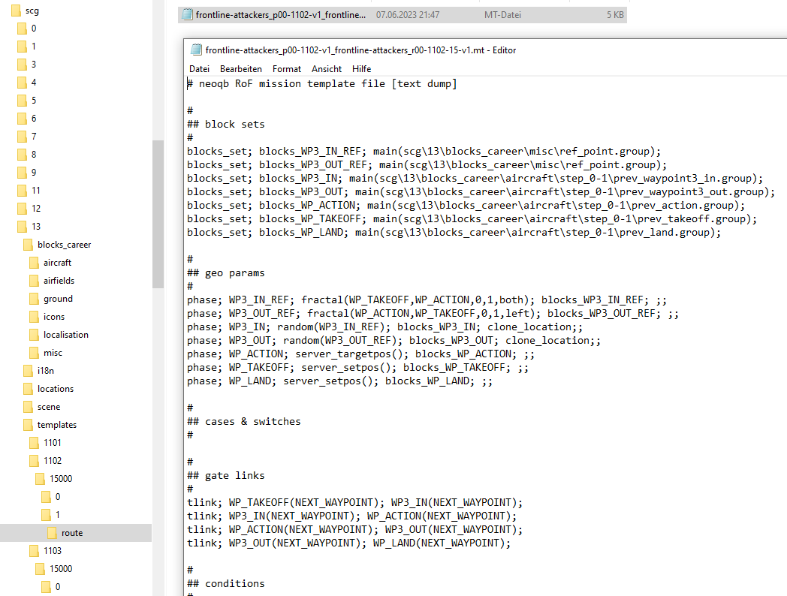The height and width of the screenshot is (596, 787).
Task: Select folder 4 in tree
Action: click(x=34, y=83)
